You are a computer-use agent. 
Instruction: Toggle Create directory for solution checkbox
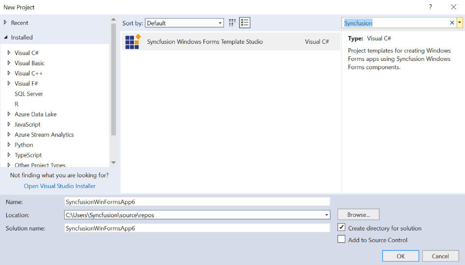(x=341, y=227)
